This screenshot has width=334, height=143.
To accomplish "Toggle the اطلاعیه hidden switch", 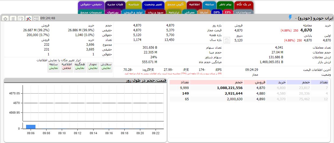I will click(x=66, y=68).
